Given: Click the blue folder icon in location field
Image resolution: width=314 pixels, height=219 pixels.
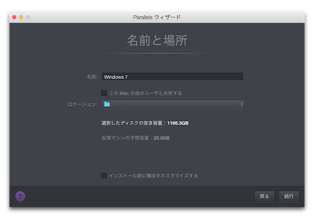Looking at the screenshot, I should click(107, 104).
